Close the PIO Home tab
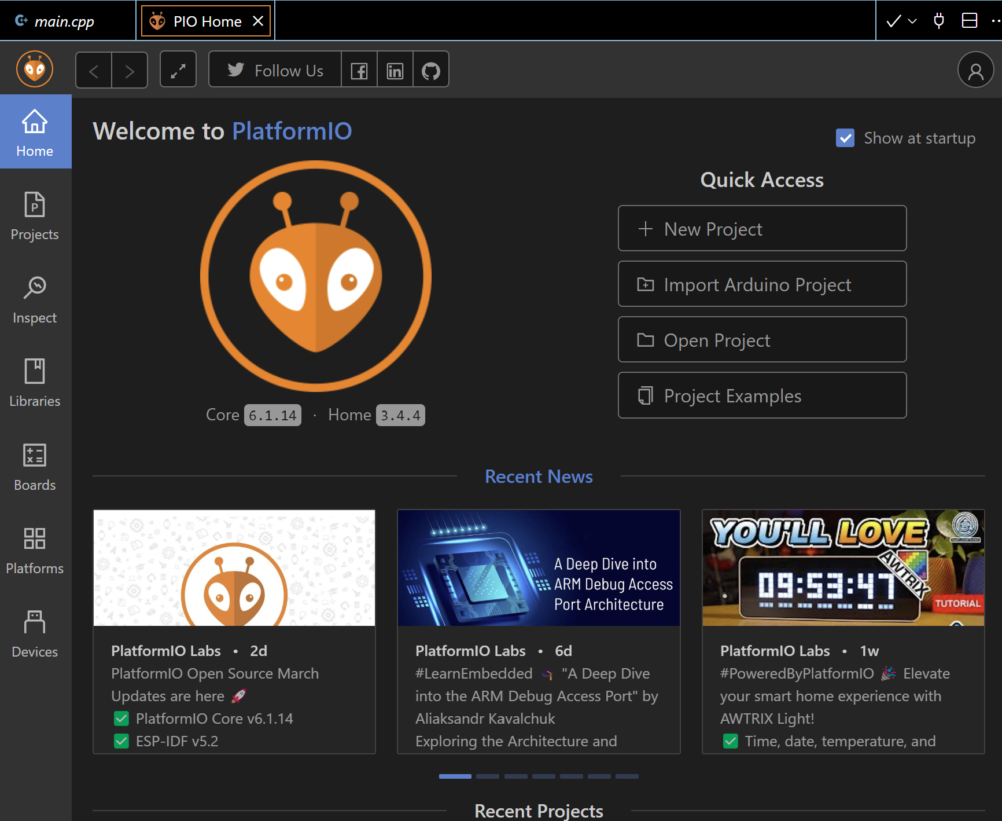 coord(258,21)
